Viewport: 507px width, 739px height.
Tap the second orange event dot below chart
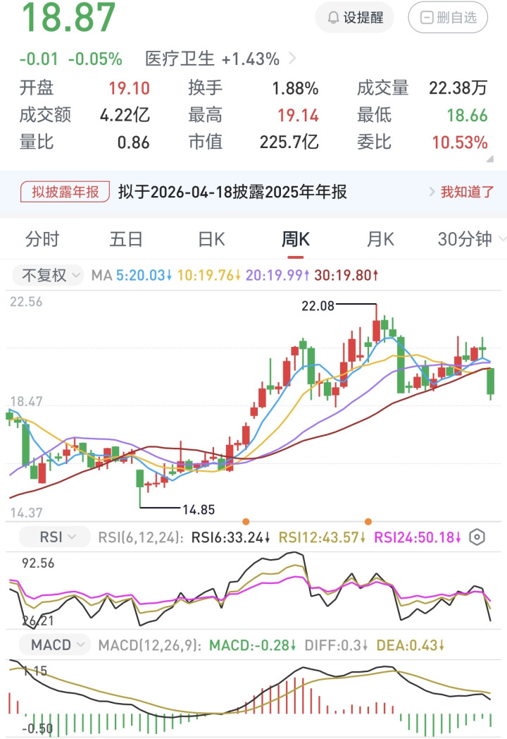coord(368,522)
